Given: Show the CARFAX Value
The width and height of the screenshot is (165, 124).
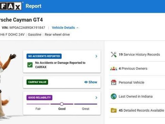Looking at the screenshot, I should click(x=91, y=82).
